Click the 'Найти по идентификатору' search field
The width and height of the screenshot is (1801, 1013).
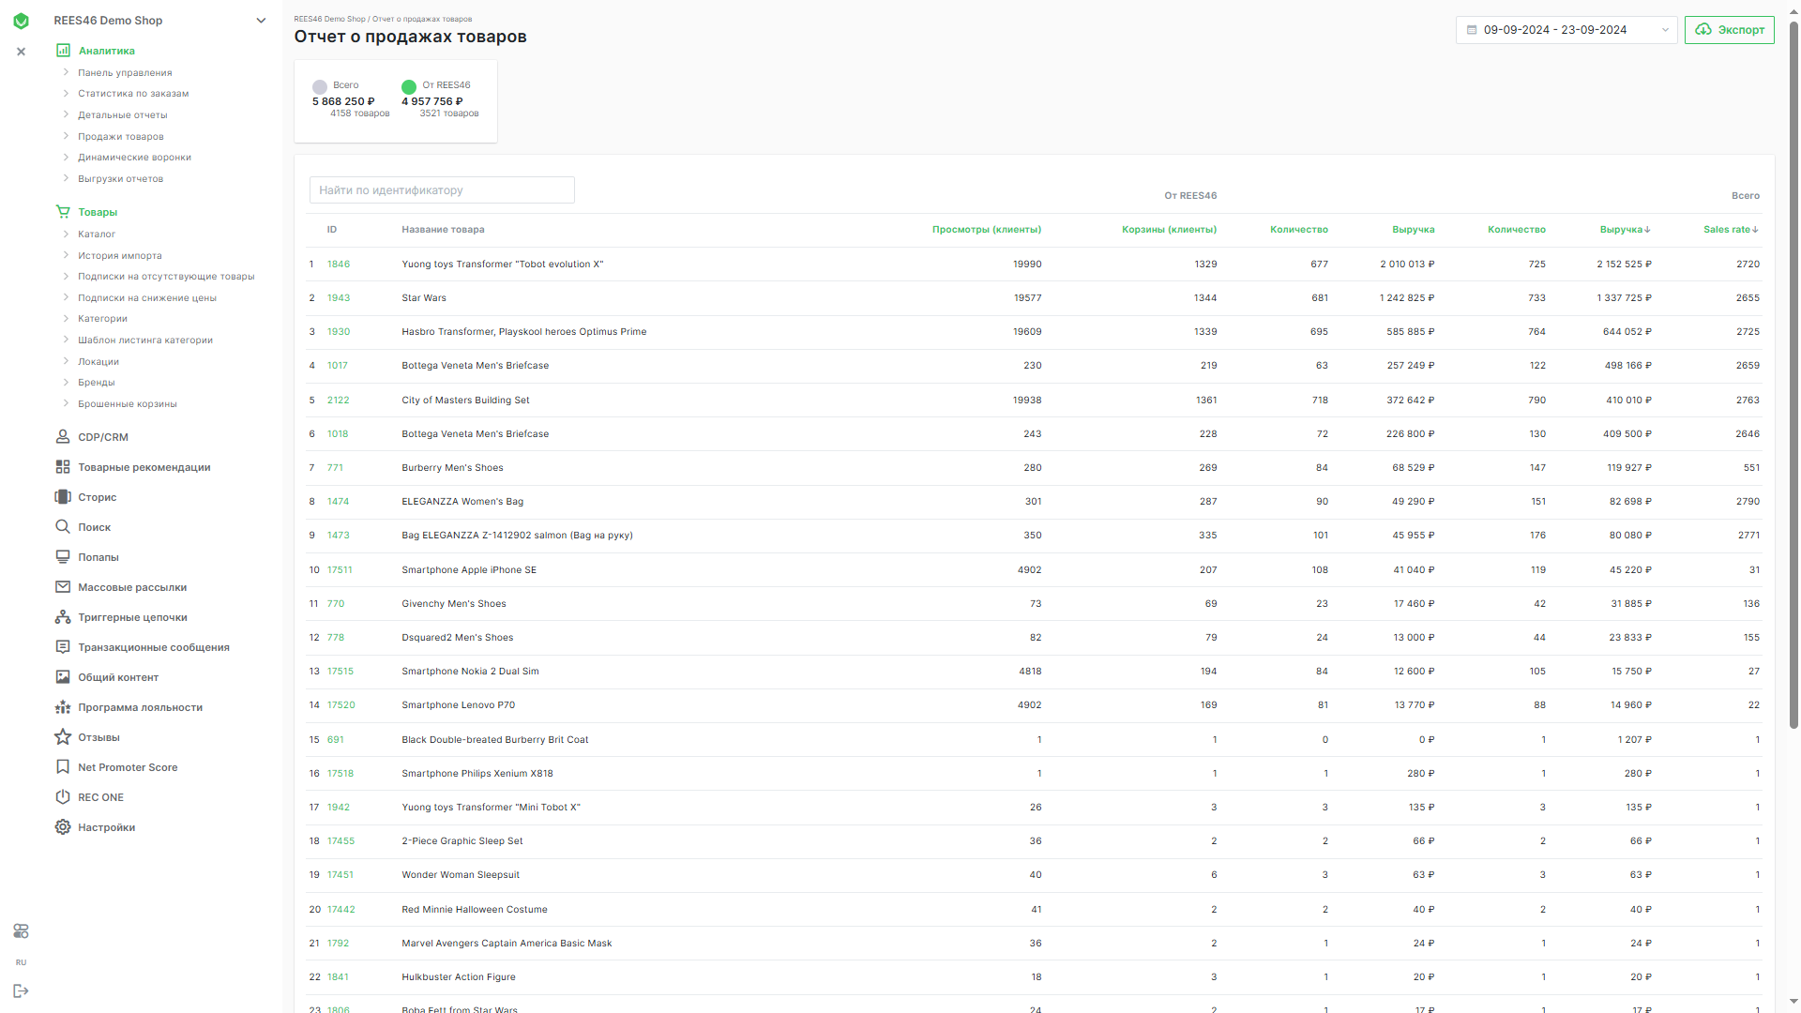(442, 190)
